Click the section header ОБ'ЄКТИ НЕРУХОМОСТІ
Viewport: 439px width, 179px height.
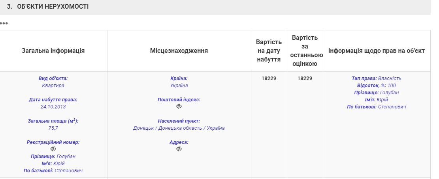pyautogui.click(x=53, y=7)
